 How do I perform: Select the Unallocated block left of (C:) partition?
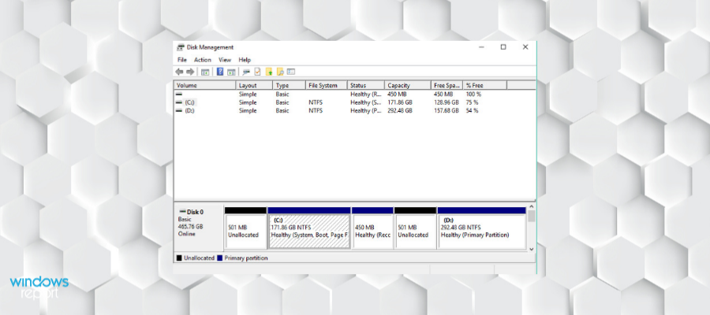pos(245,228)
